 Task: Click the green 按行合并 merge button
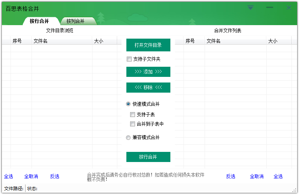click(148, 157)
